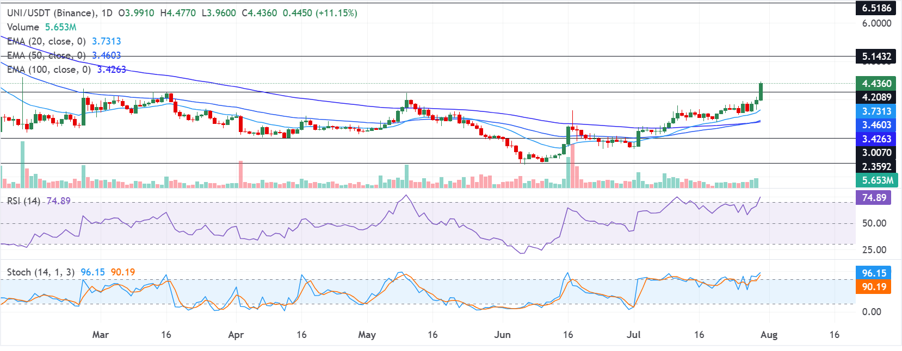Click the 2.3592 support line label
The image size is (902, 351).
pos(876,166)
